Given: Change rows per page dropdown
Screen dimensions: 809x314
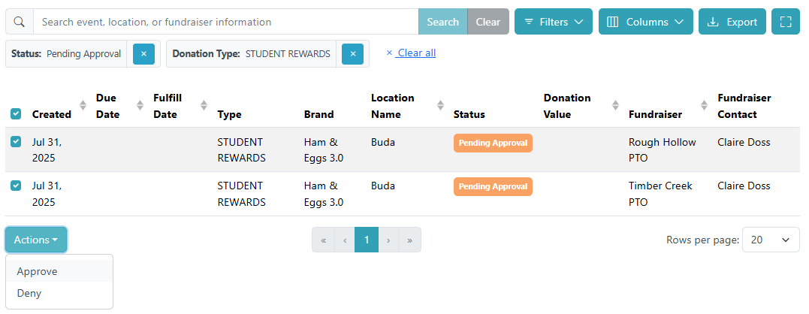Looking at the screenshot, I should pos(771,240).
